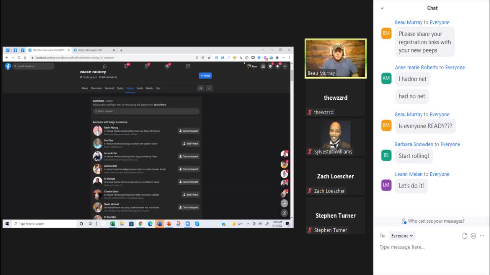Click the Type message here field
Screen dimensions: 490x275
coord(431,247)
